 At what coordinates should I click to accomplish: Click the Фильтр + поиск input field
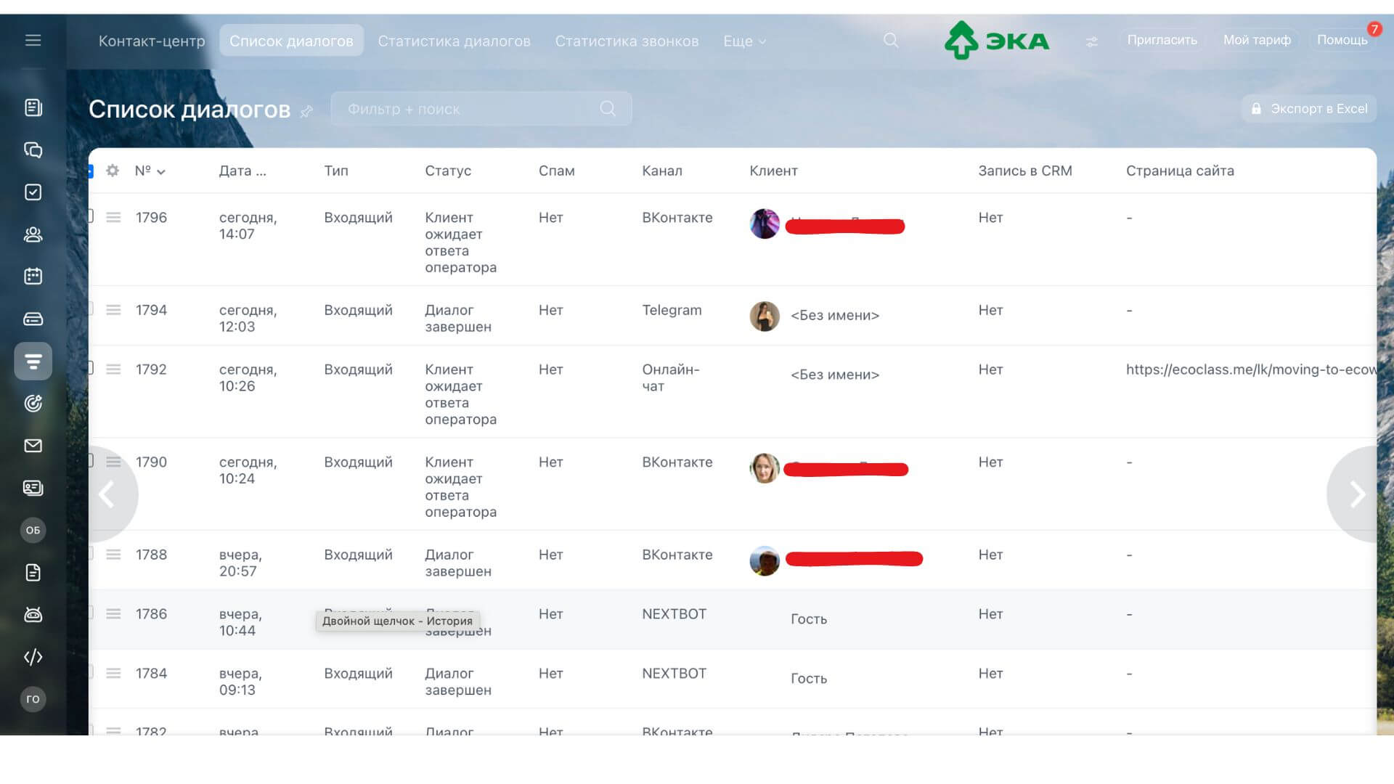[x=465, y=109]
